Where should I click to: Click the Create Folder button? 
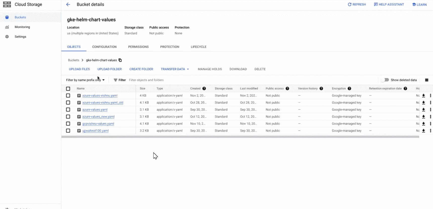141,69
